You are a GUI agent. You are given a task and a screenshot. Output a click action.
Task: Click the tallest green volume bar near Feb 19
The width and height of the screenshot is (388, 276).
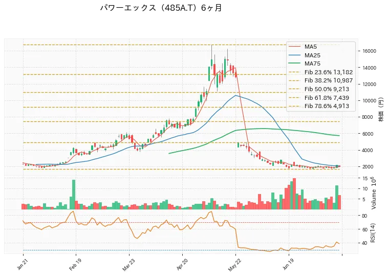click(x=74, y=195)
